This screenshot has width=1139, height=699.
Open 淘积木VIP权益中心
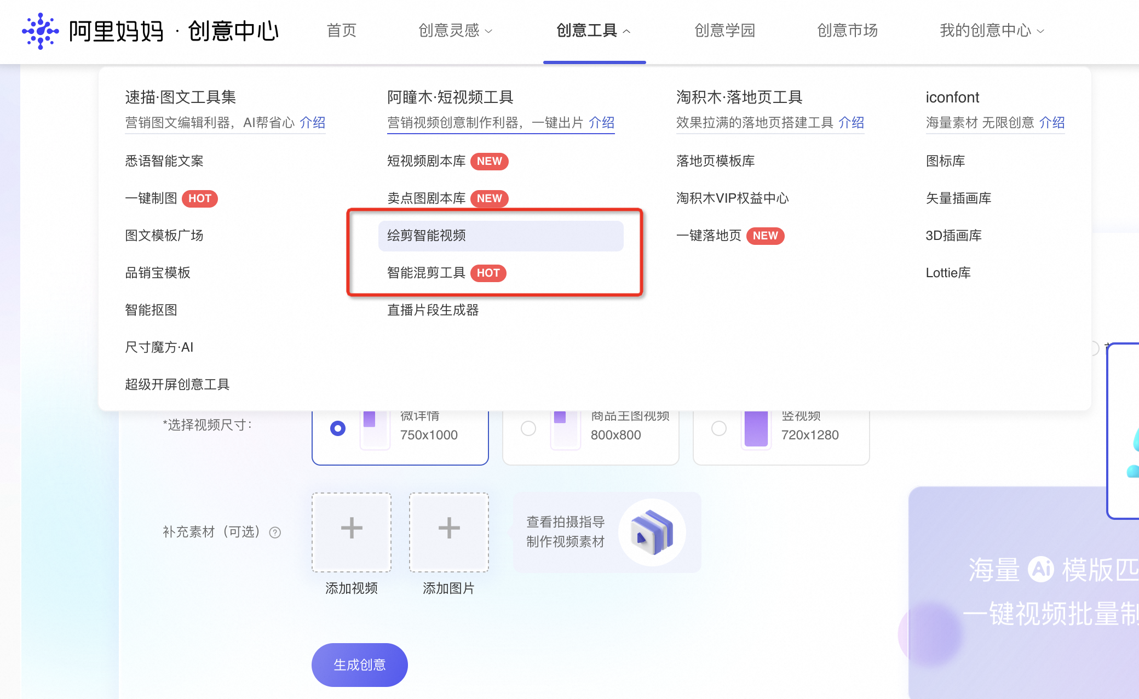point(733,198)
